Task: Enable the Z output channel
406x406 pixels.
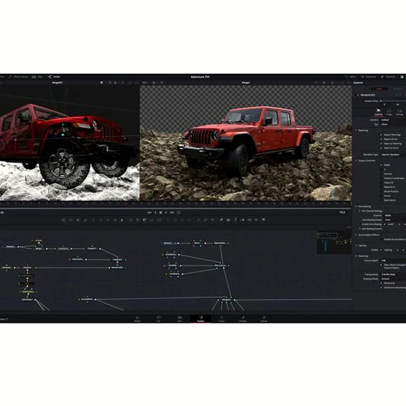Action: point(381,169)
